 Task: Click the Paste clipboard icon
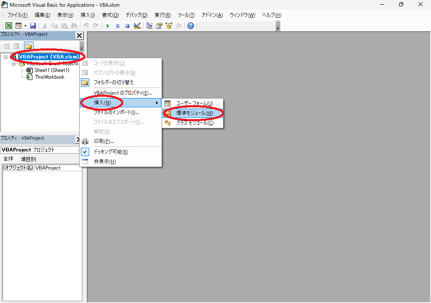[x=64, y=26]
